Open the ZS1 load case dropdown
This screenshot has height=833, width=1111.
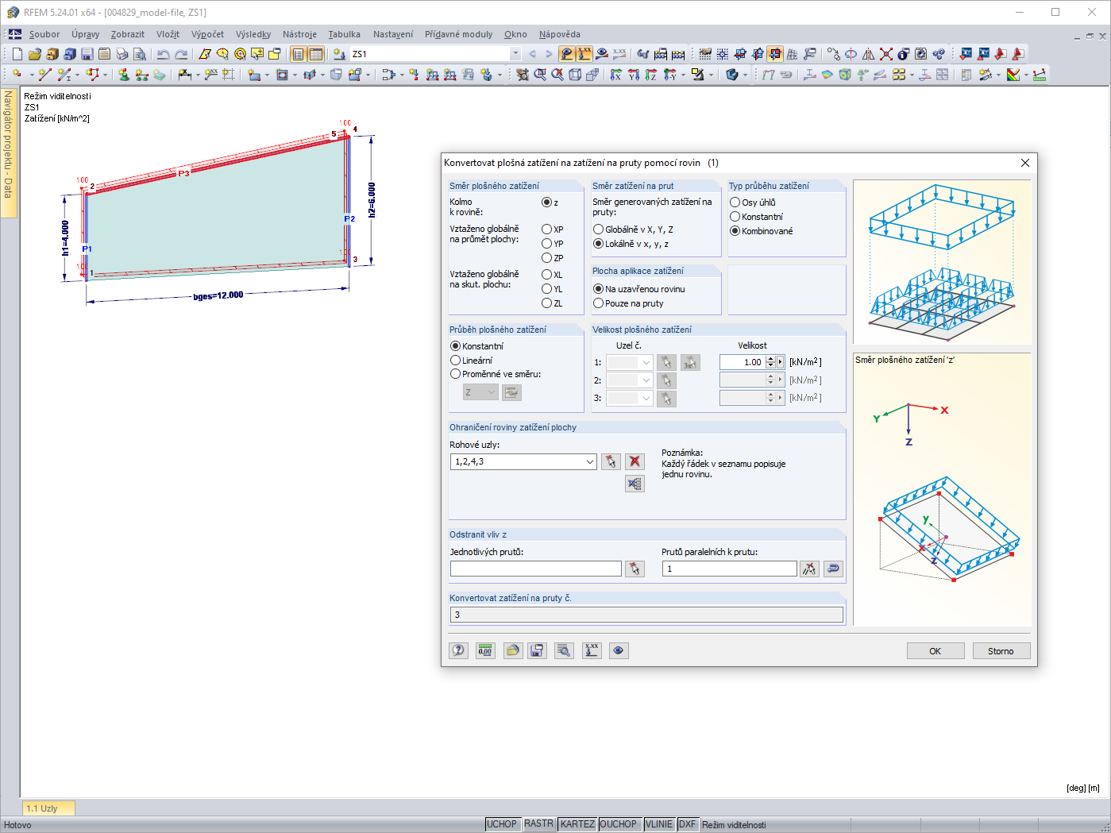[x=515, y=54]
